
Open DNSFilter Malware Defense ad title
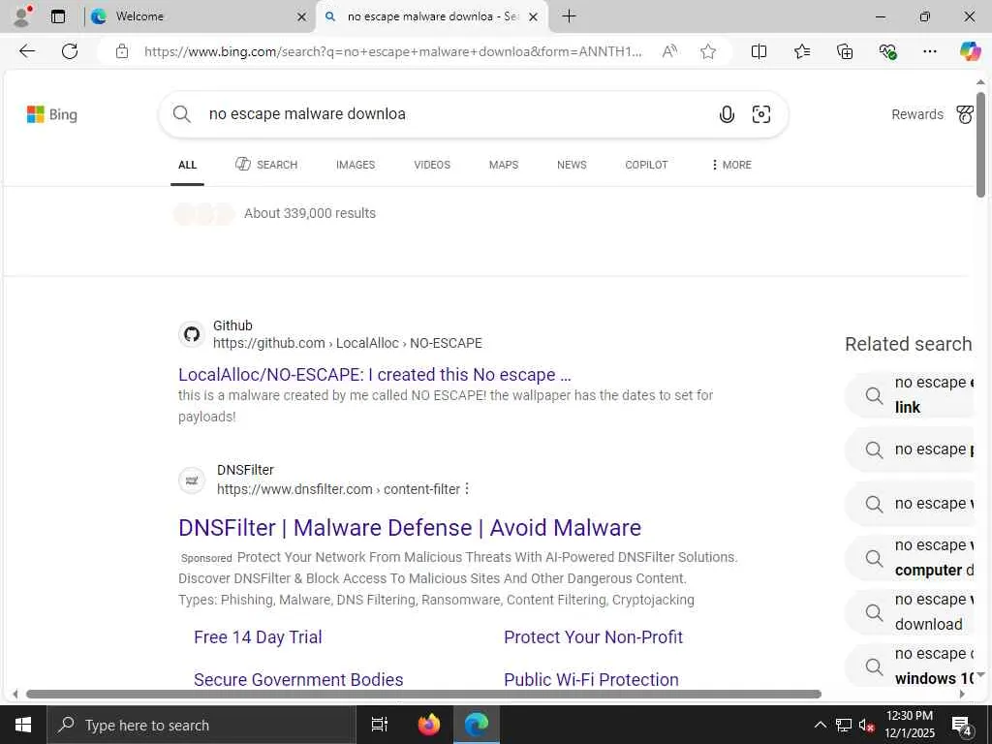point(410,528)
